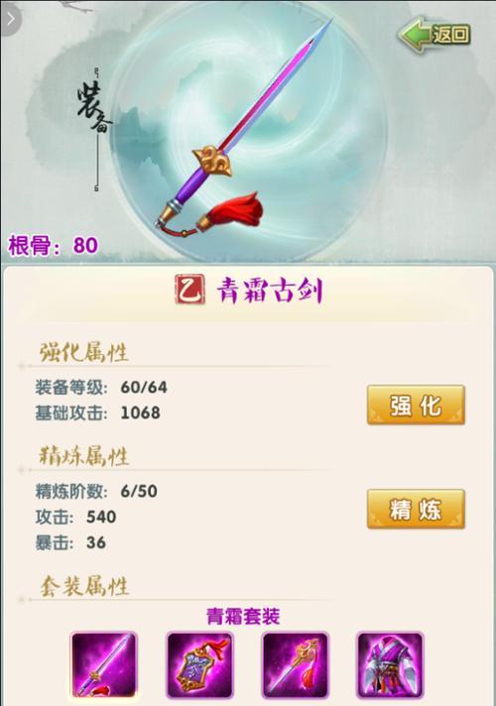Tap the red tassel on the sword
496x706 pixels.
(x=234, y=211)
